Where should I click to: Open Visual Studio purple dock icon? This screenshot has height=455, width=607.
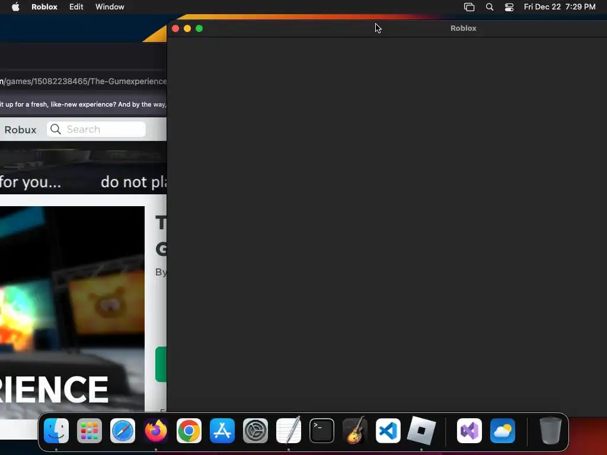click(469, 431)
